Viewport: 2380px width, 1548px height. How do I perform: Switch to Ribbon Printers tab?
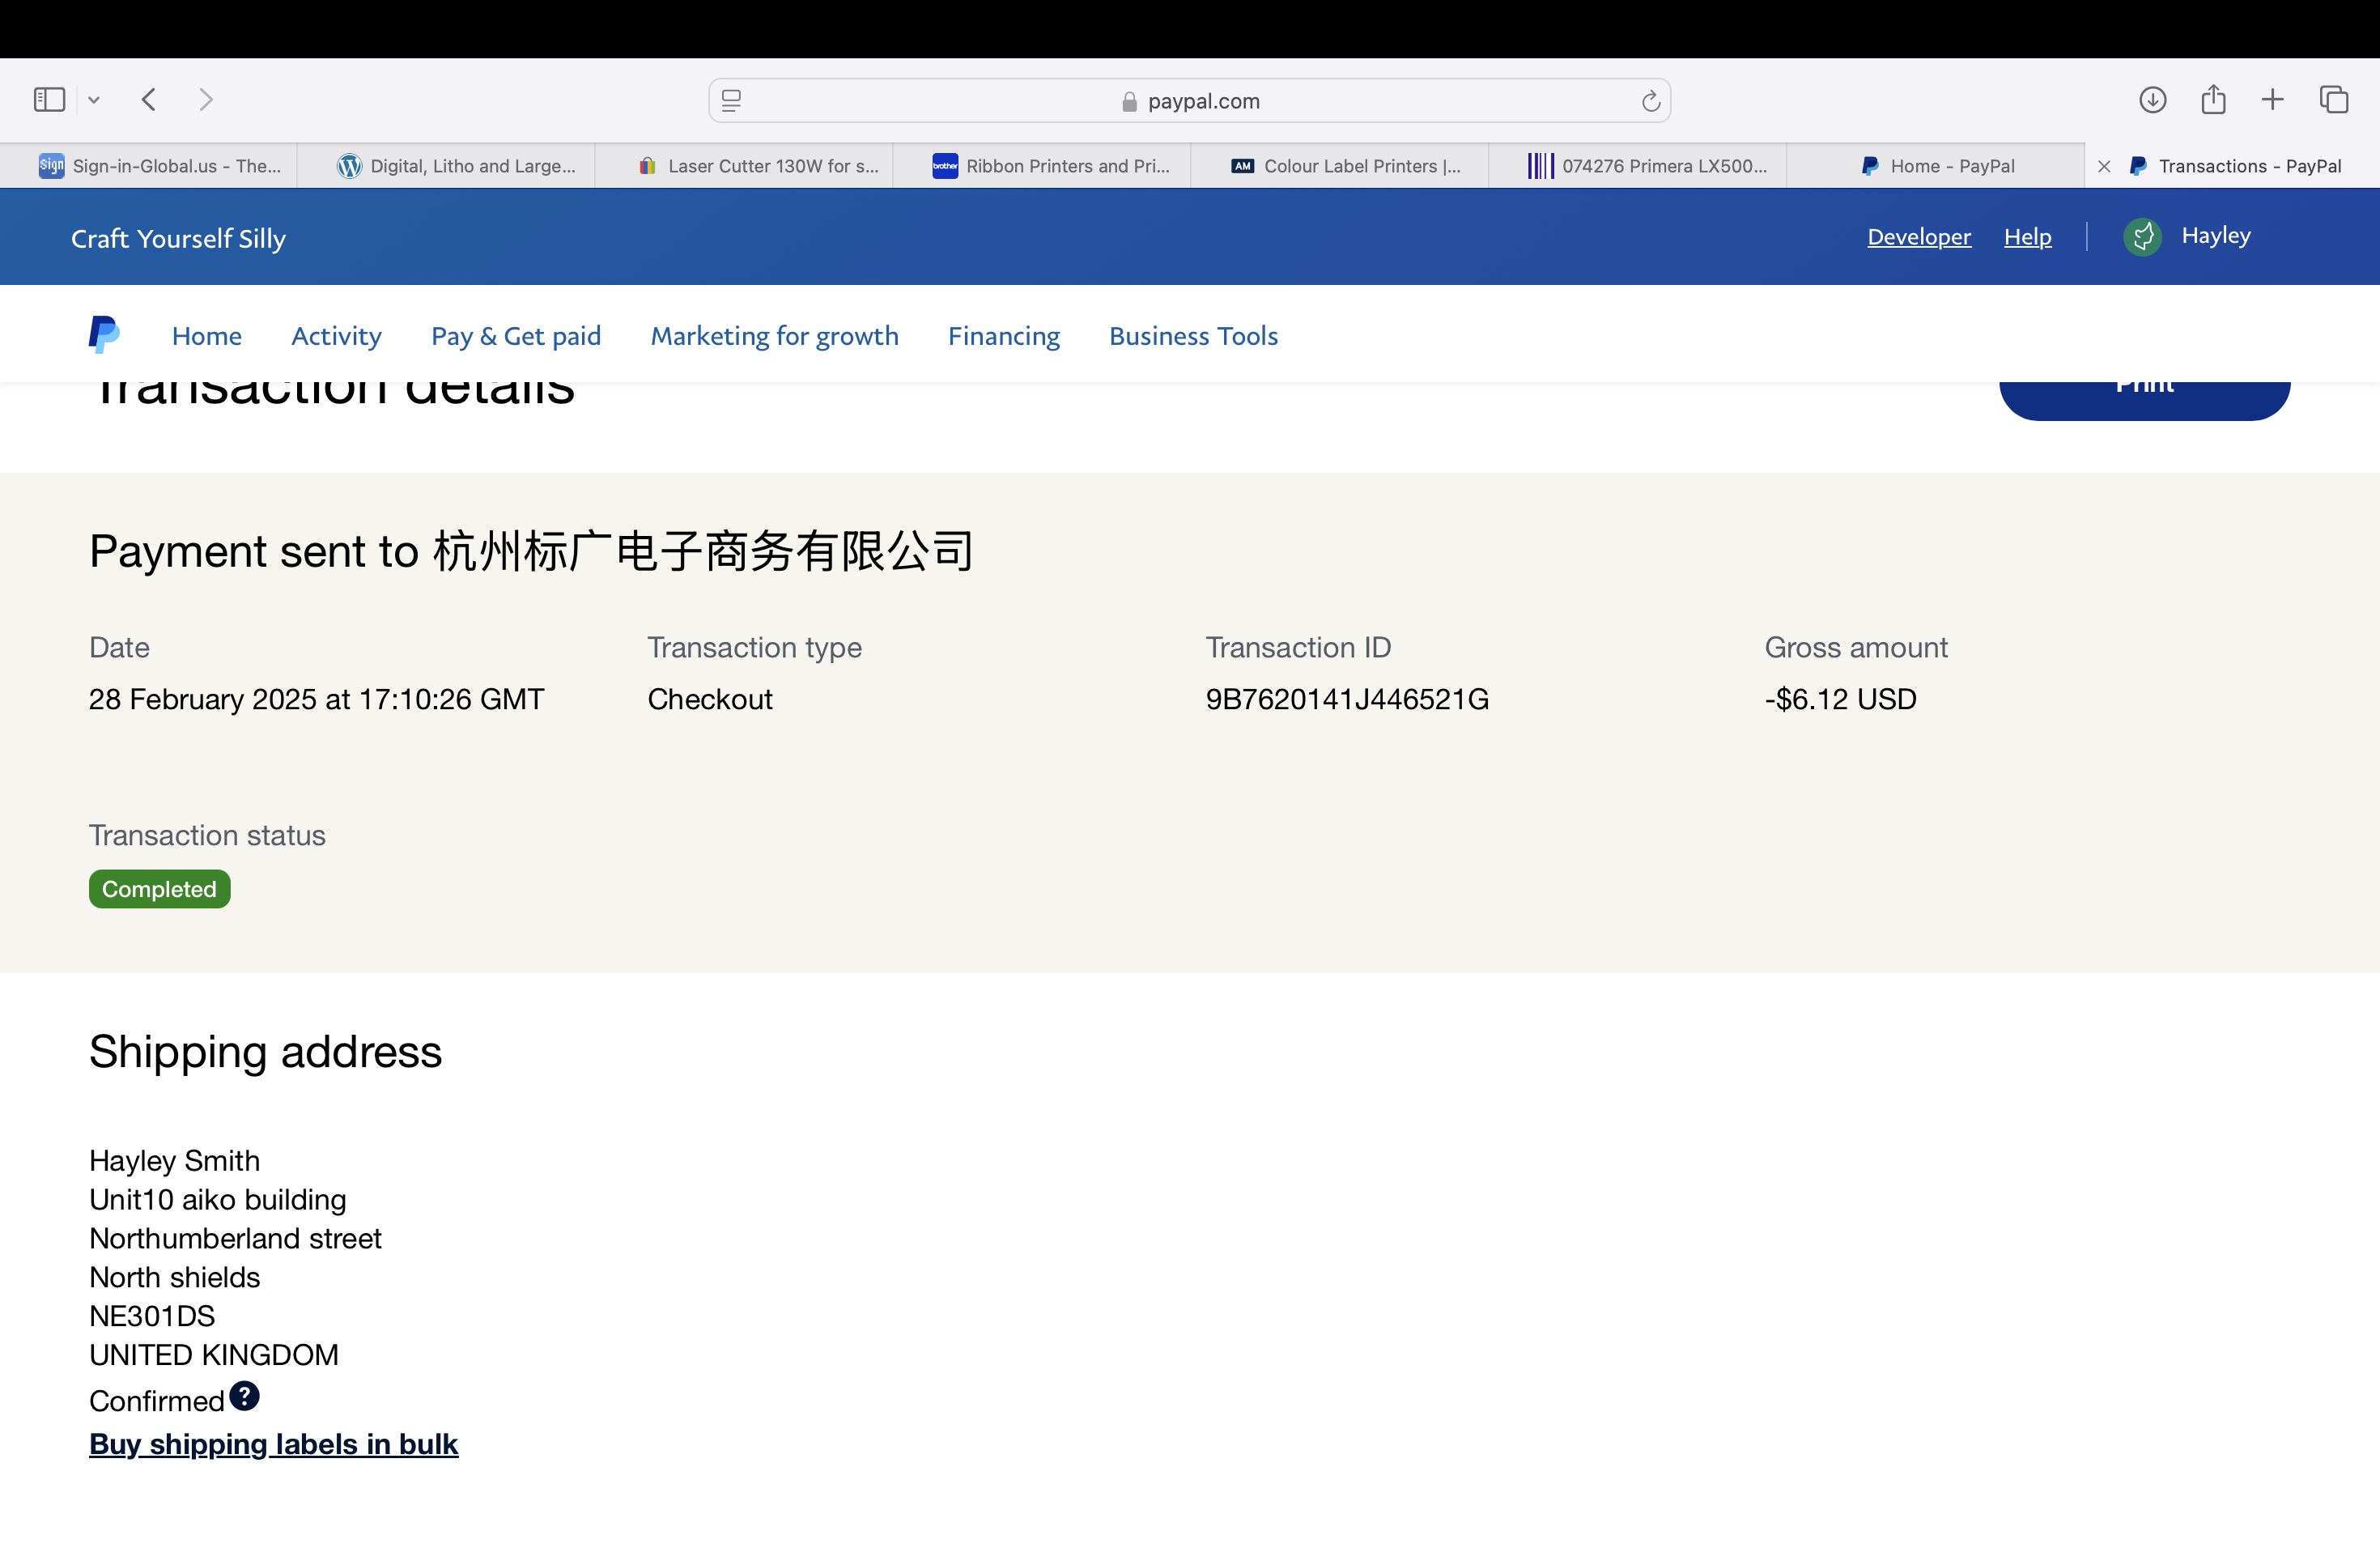coord(1042,166)
